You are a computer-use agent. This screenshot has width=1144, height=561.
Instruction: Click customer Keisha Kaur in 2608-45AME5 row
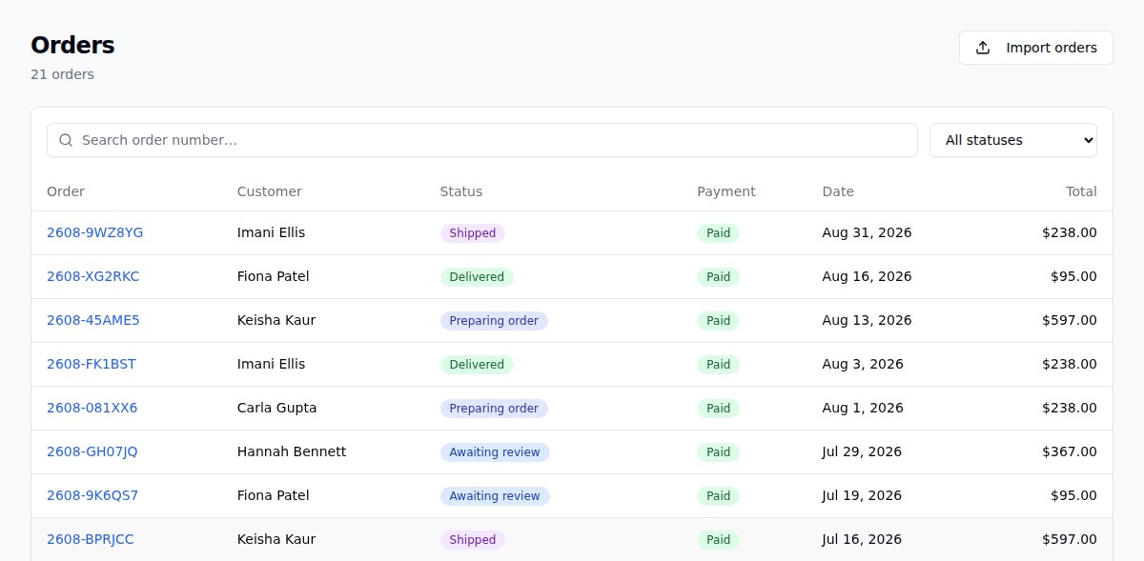click(x=276, y=320)
